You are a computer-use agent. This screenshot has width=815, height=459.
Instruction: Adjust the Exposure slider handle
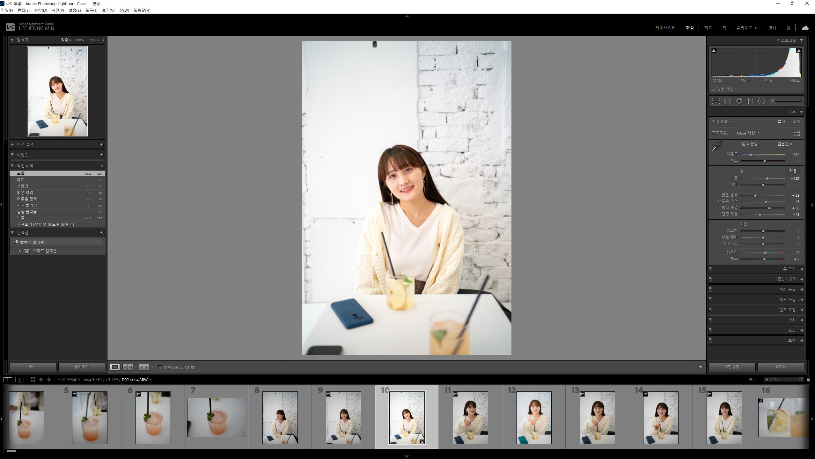pyautogui.click(x=767, y=178)
